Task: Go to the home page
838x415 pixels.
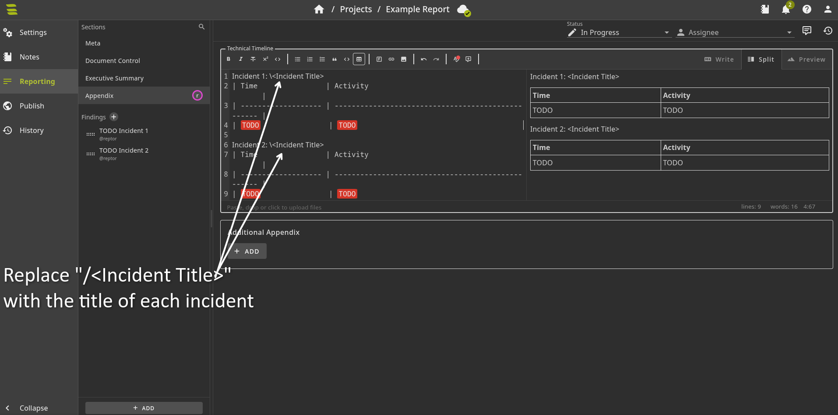Action: point(319,9)
